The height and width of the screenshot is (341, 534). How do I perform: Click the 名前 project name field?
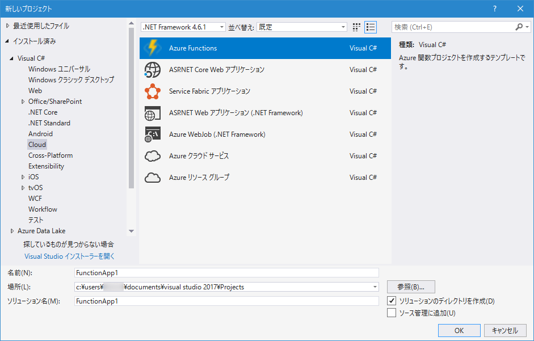(227, 272)
